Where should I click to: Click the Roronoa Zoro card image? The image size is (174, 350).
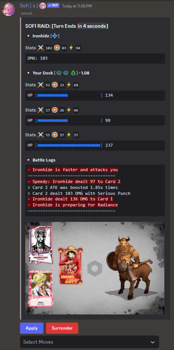click(41, 244)
